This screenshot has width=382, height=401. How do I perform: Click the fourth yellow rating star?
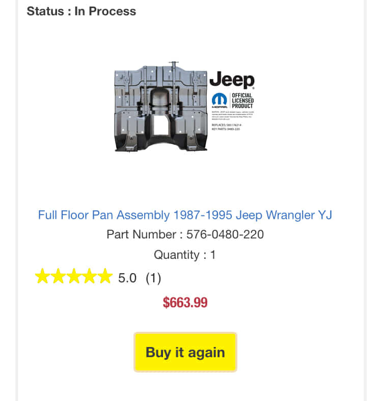pyautogui.click(x=89, y=277)
